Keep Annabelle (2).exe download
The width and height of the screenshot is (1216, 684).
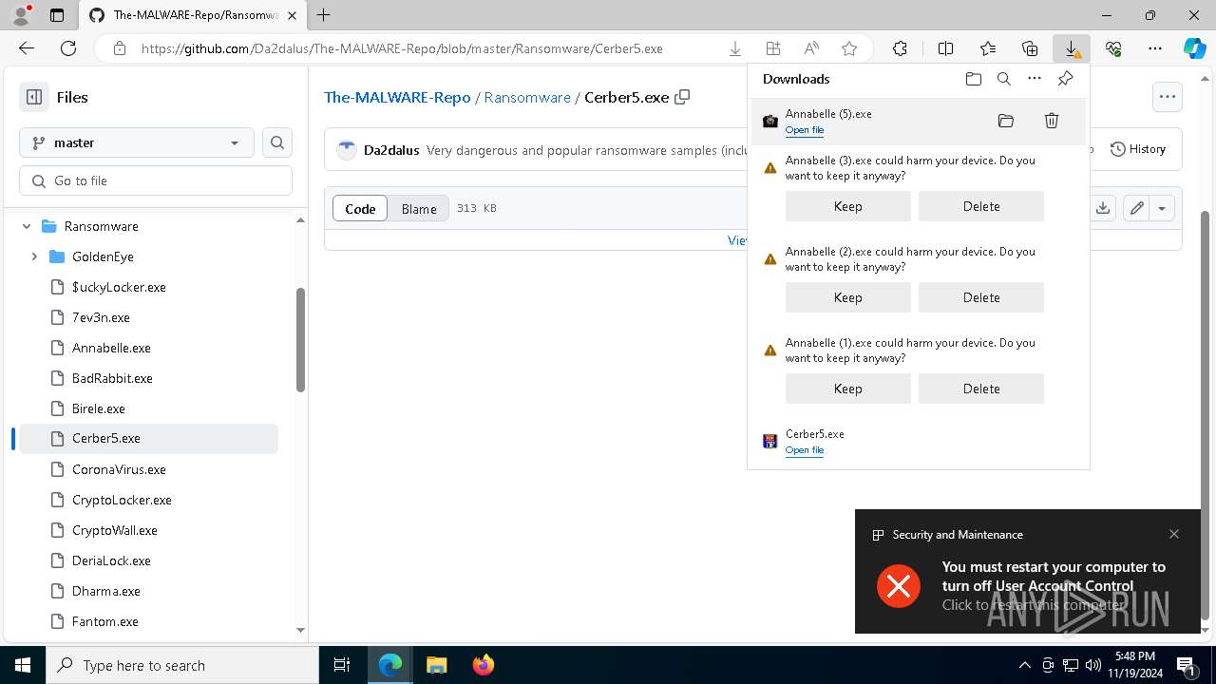pos(848,297)
